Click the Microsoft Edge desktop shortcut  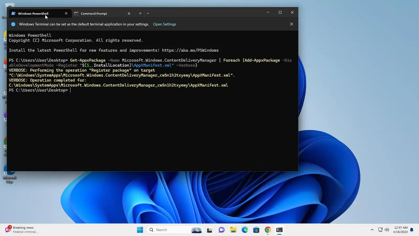click(10, 174)
